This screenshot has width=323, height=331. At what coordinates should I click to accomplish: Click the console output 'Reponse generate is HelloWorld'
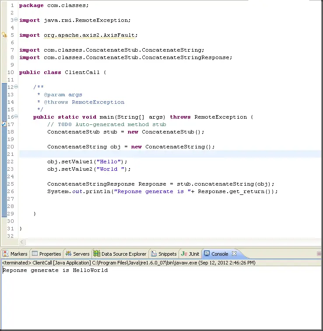click(55, 270)
